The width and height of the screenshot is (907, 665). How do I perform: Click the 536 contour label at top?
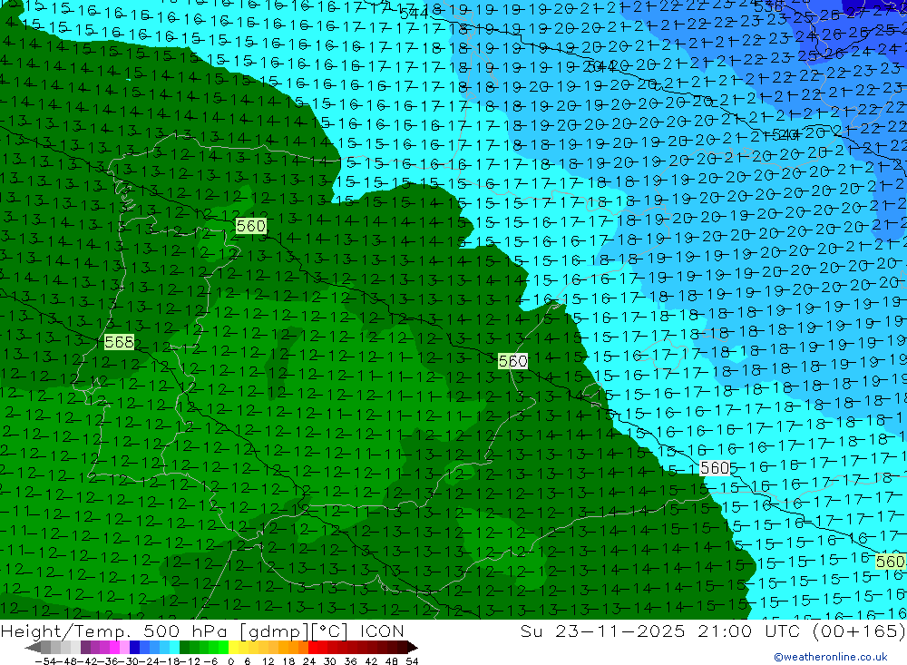[769, 7]
